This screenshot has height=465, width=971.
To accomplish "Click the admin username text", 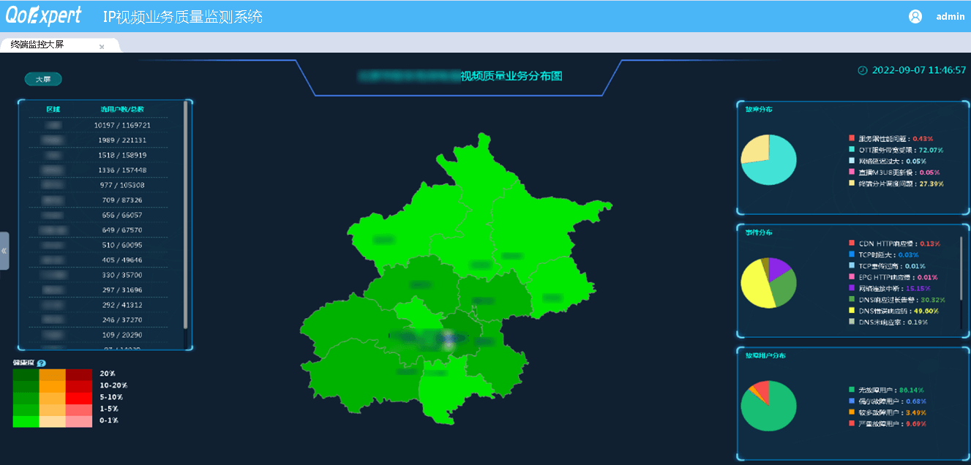I will (949, 15).
